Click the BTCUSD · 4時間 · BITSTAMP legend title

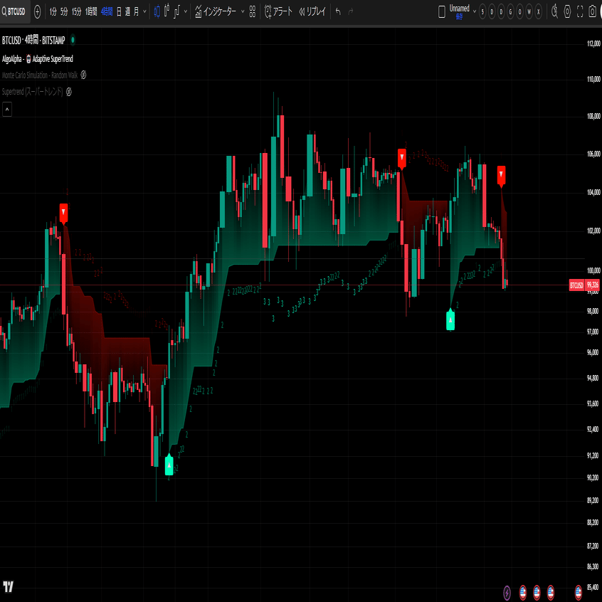point(33,40)
